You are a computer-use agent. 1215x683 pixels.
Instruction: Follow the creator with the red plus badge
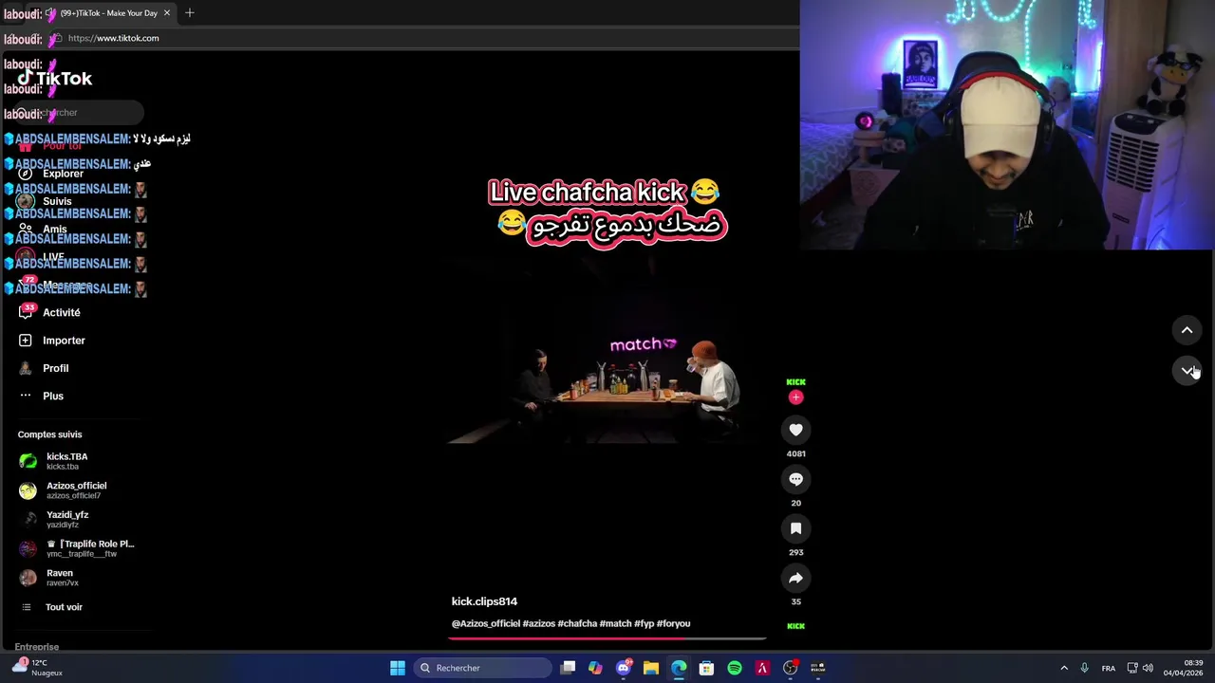(795, 397)
